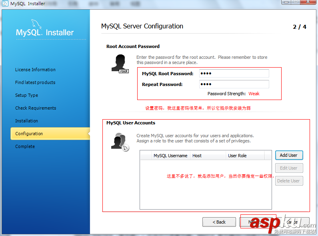This screenshot has width=318, height=236.
Task: Select Setup Type step in sidebar
Action: coord(26,95)
